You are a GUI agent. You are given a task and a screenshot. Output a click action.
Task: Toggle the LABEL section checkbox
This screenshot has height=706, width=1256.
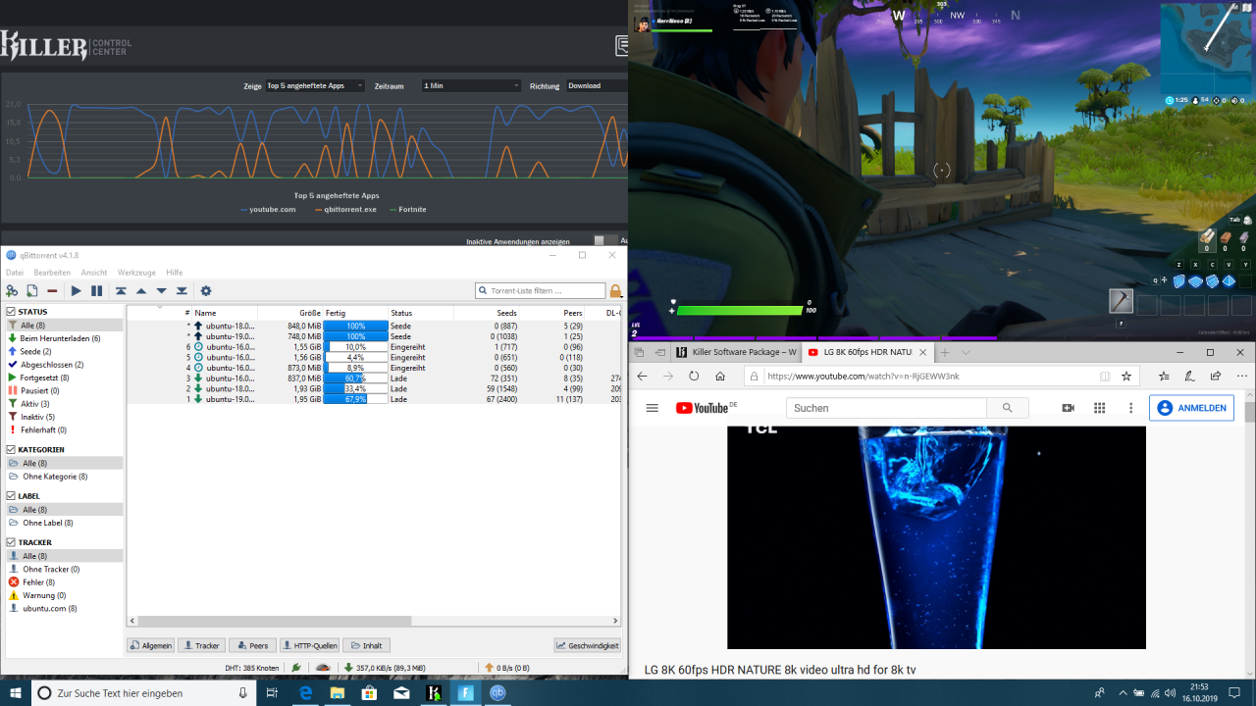point(11,496)
